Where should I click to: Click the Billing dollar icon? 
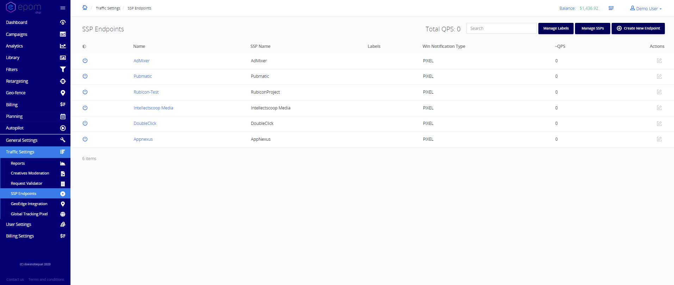point(63,104)
